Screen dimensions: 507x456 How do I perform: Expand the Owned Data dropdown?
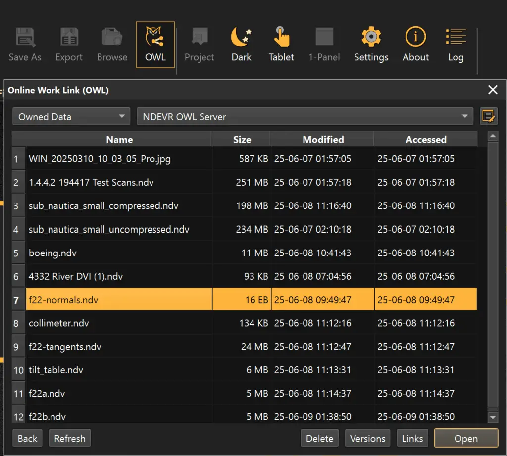71,117
